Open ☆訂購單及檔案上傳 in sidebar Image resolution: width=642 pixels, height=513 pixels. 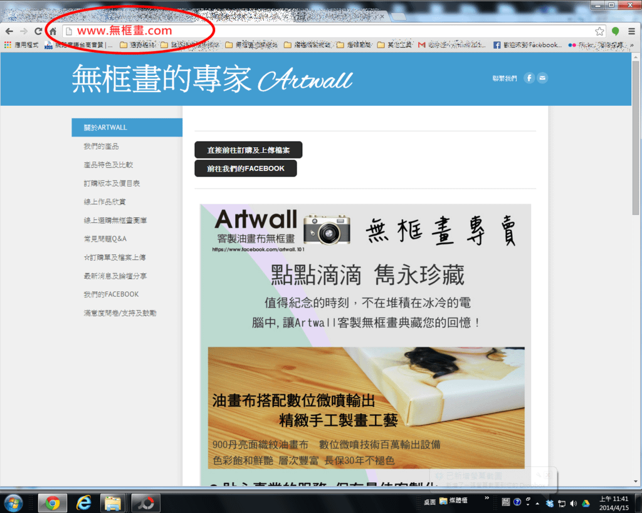(115, 257)
